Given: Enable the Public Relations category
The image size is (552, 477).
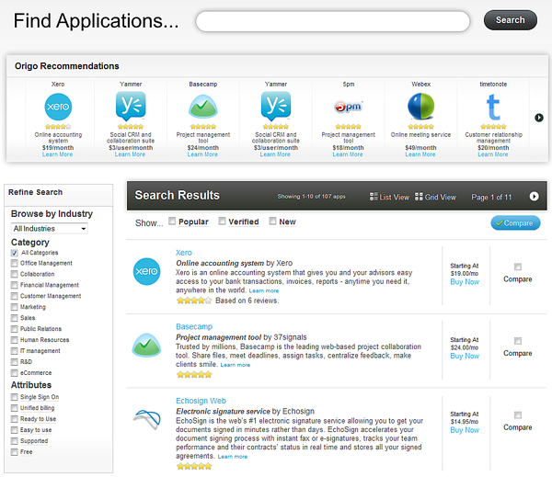Looking at the screenshot, I should click(14, 329).
